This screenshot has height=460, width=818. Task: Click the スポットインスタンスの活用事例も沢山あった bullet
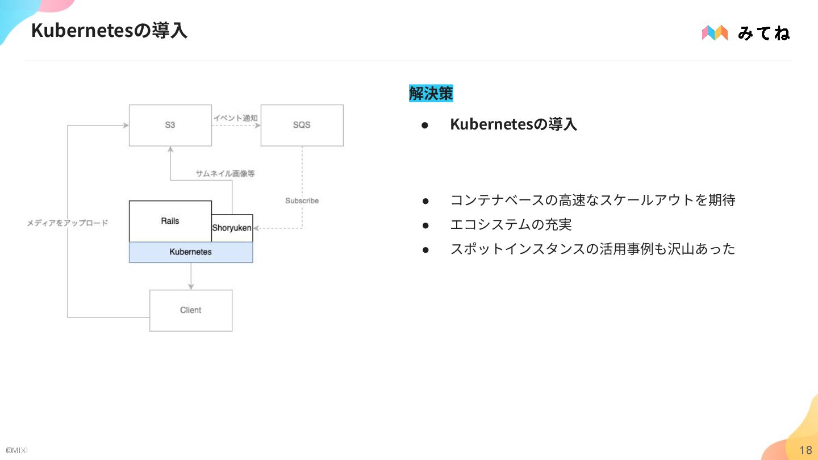[592, 249]
